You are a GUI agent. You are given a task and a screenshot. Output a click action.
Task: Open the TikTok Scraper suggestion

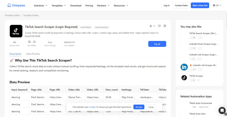tap(196, 76)
